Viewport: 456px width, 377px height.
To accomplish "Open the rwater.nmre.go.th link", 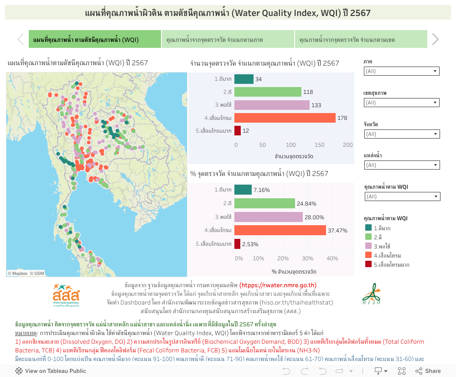I will (279, 284).
